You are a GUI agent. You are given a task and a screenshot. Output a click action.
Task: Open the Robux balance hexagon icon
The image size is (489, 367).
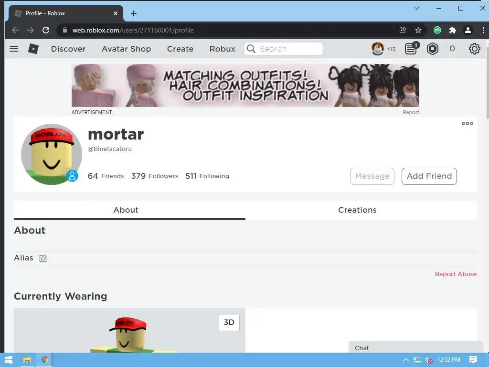(x=433, y=49)
